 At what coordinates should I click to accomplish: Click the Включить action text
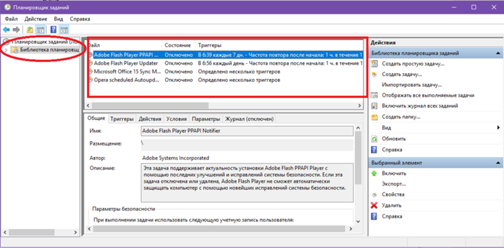pyautogui.click(x=394, y=174)
